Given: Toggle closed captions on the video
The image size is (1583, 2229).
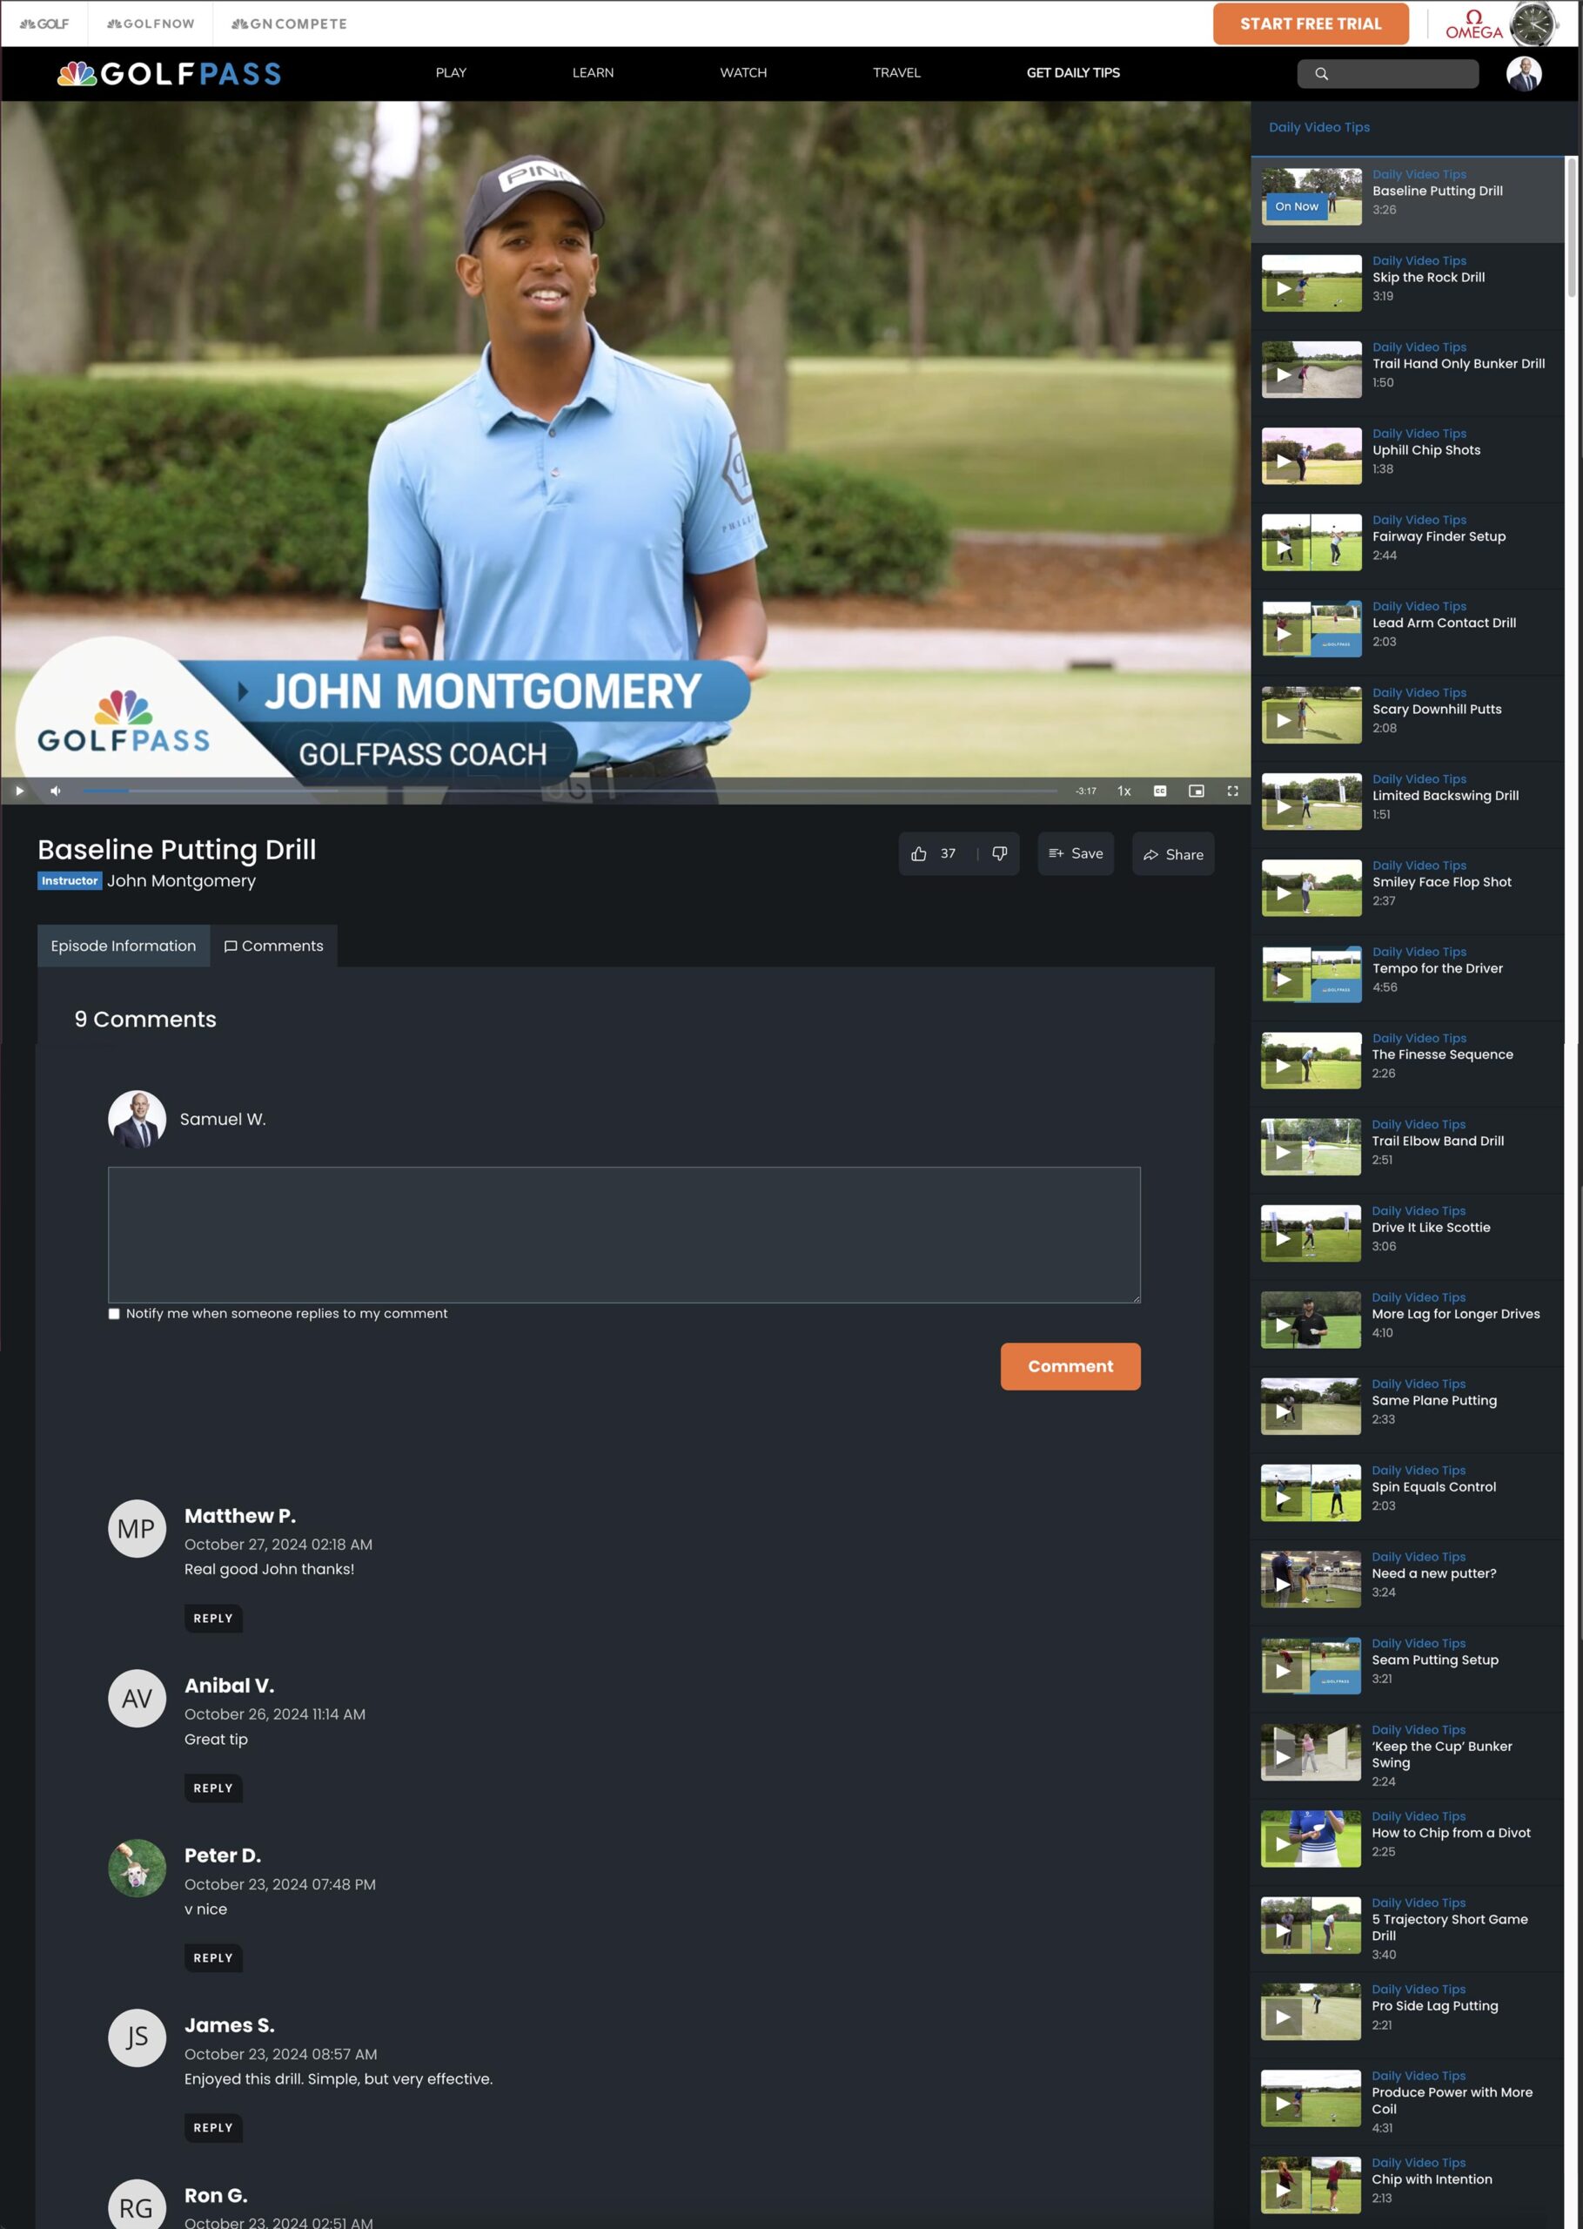Looking at the screenshot, I should click(1160, 791).
